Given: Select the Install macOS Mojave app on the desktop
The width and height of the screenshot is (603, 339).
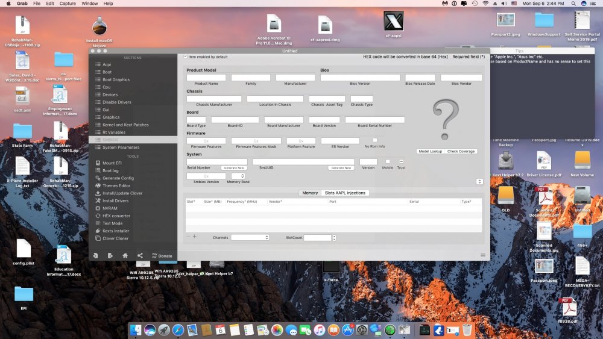Looking at the screenshot, I should [99, 31].
